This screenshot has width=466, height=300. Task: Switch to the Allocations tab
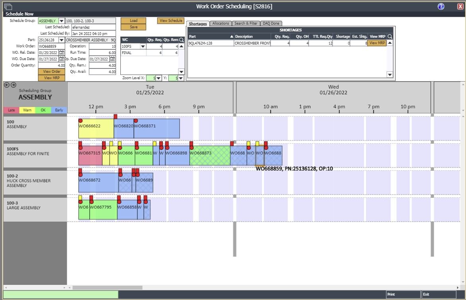coord(220,23)
